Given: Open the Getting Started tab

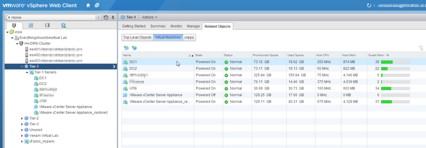Looking at the screenshot, I should coord(134,26).
